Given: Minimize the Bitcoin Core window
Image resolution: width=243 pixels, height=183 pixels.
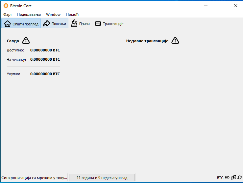Looking at the screenshot, I should point(206,6).
